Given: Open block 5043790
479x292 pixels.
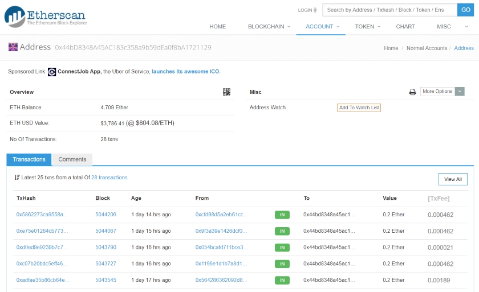Looking at the screenshot, I should tap(105, 247).
